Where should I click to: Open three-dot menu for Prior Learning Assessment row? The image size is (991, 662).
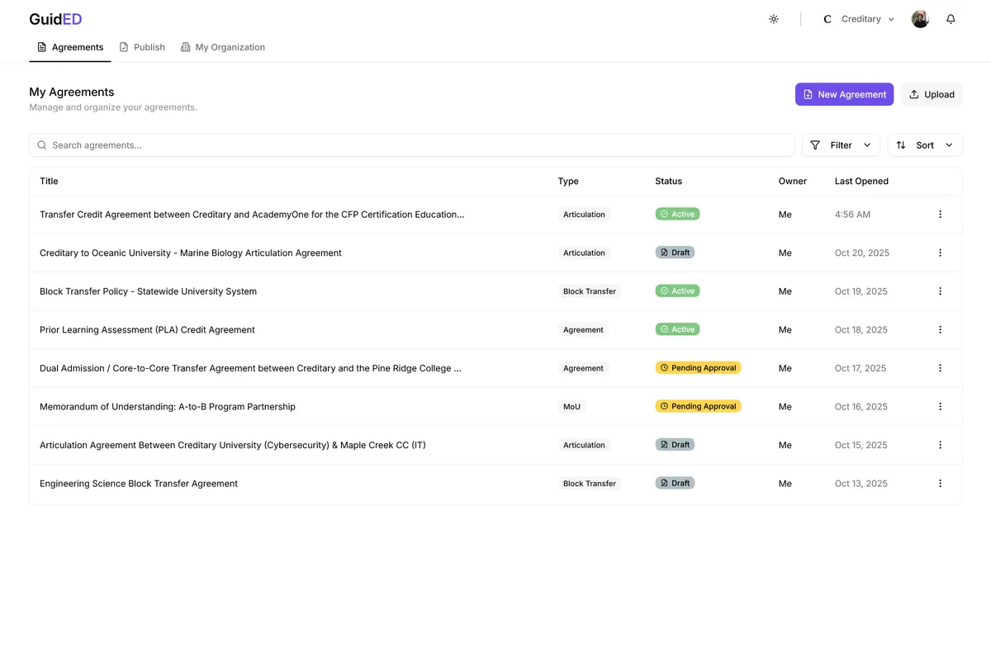940,329
